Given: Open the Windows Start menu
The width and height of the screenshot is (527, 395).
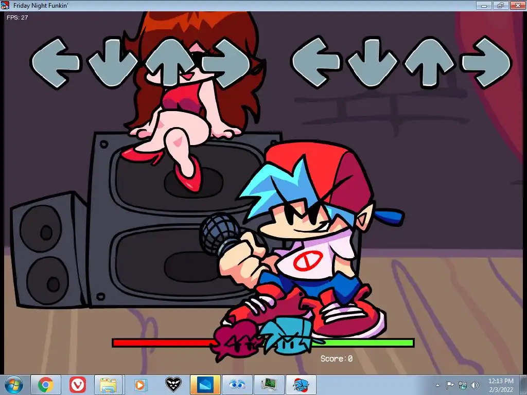Looking at the screenshot, I should click(x=13, y=385).
